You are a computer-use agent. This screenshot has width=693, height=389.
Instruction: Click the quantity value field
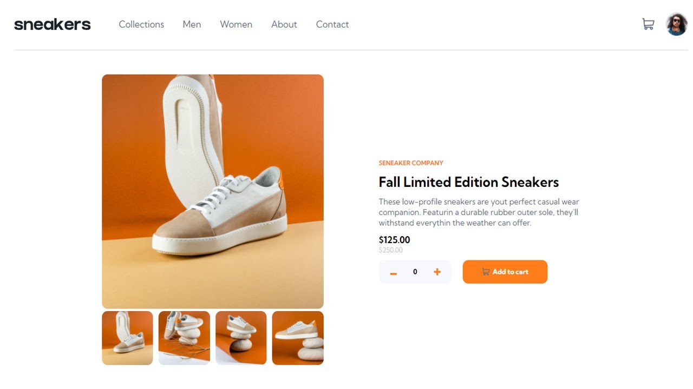coord(415,272)
